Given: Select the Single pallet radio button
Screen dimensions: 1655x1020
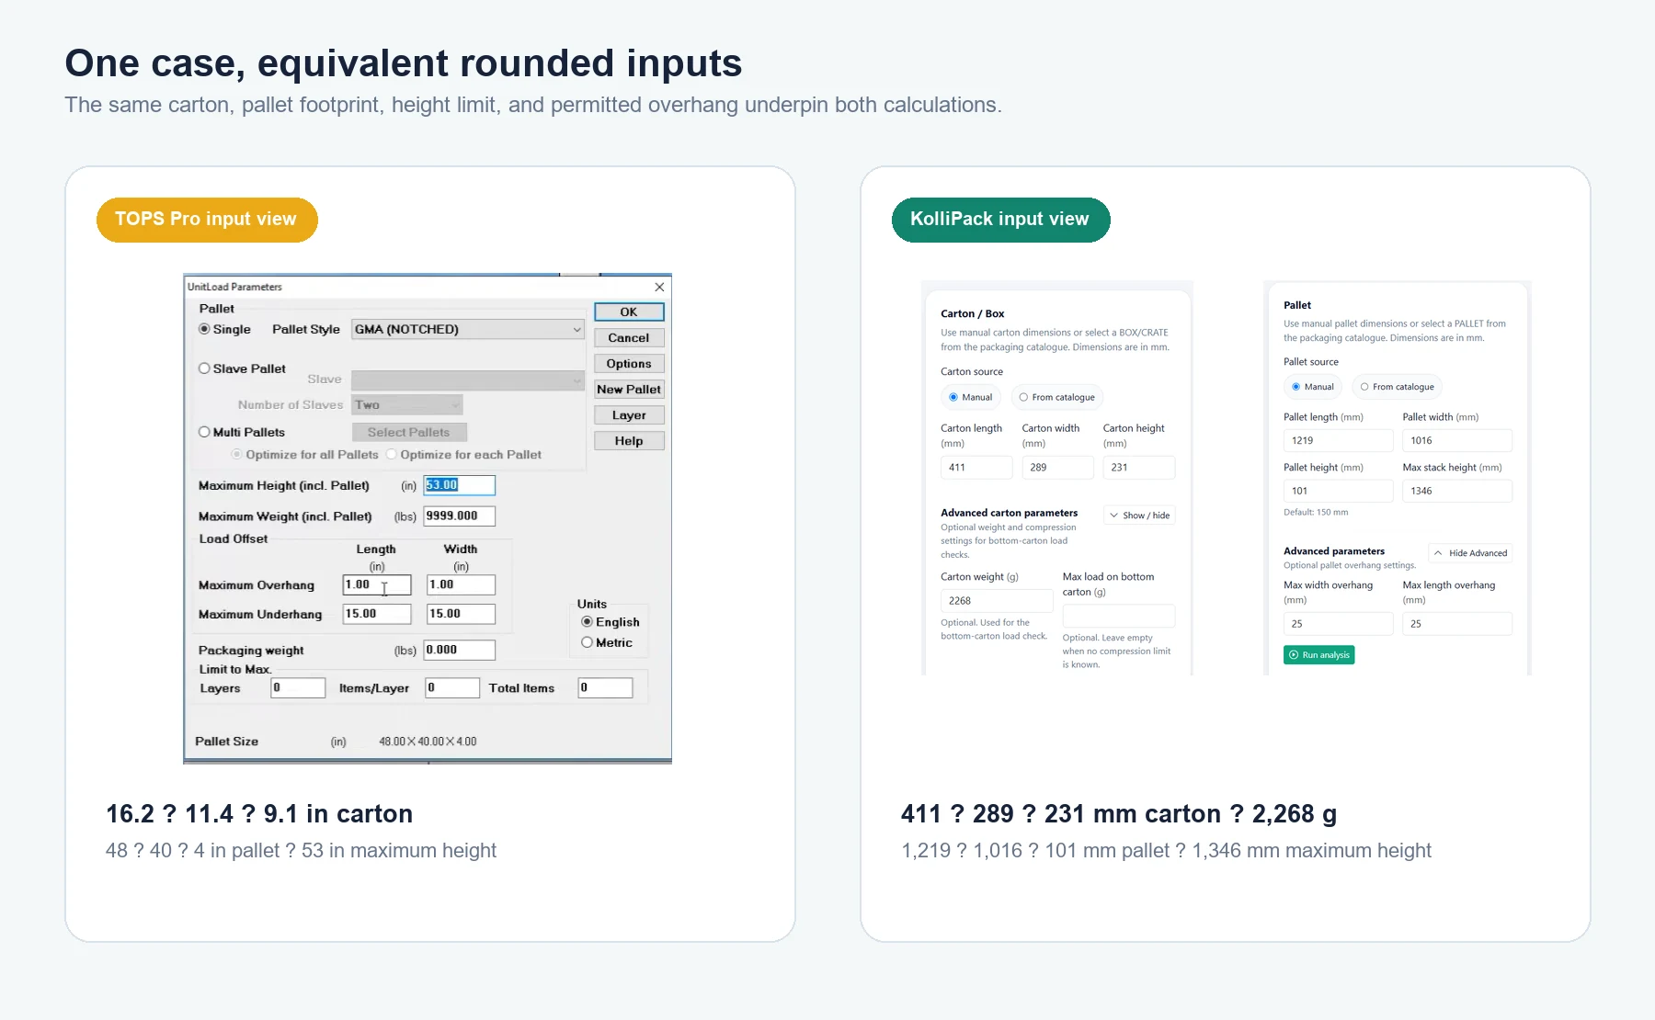Looking at the screenshot, I should coord(204,329).
